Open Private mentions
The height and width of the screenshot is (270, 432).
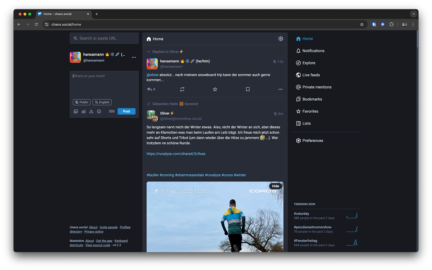tap(314, 87)
